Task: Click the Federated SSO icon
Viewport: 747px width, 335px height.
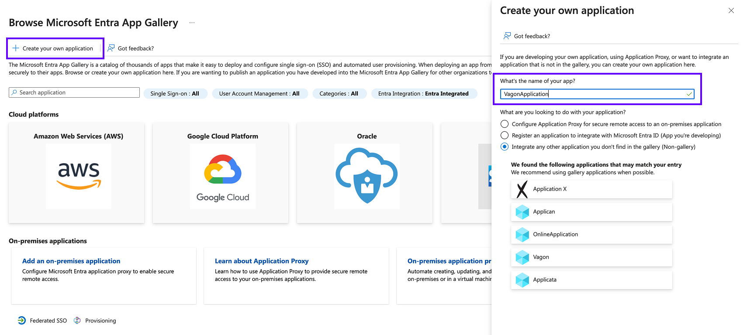Action: tap(22, 321)
